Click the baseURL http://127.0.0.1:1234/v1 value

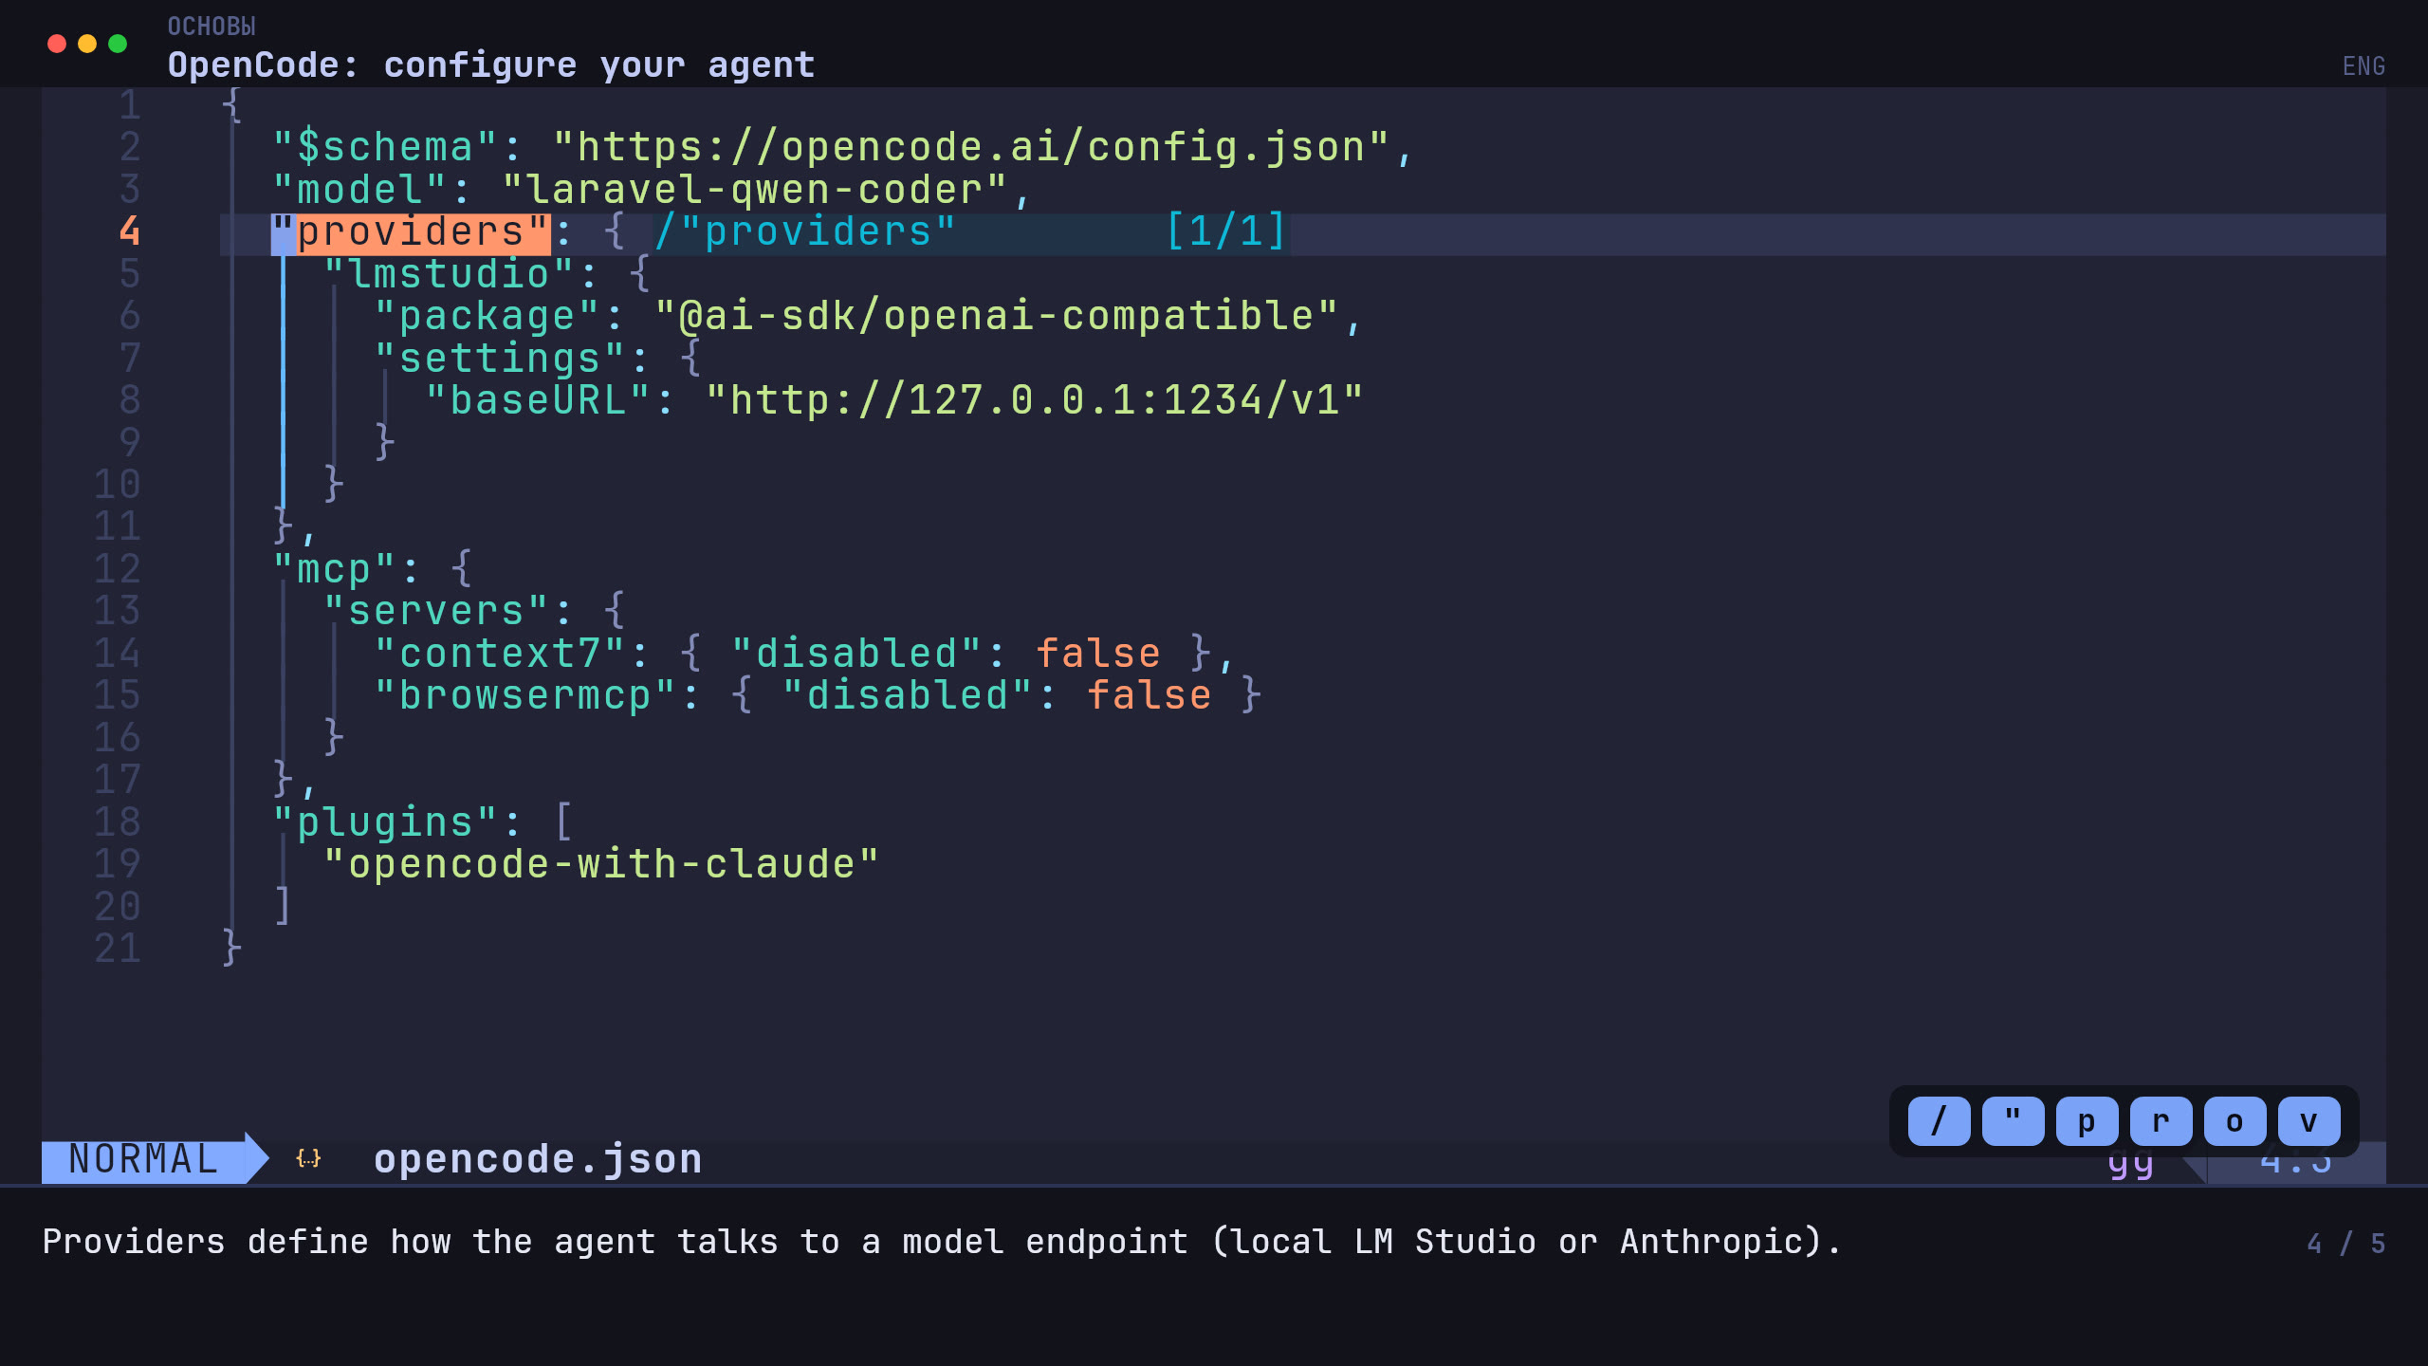tap(1035, 401)
